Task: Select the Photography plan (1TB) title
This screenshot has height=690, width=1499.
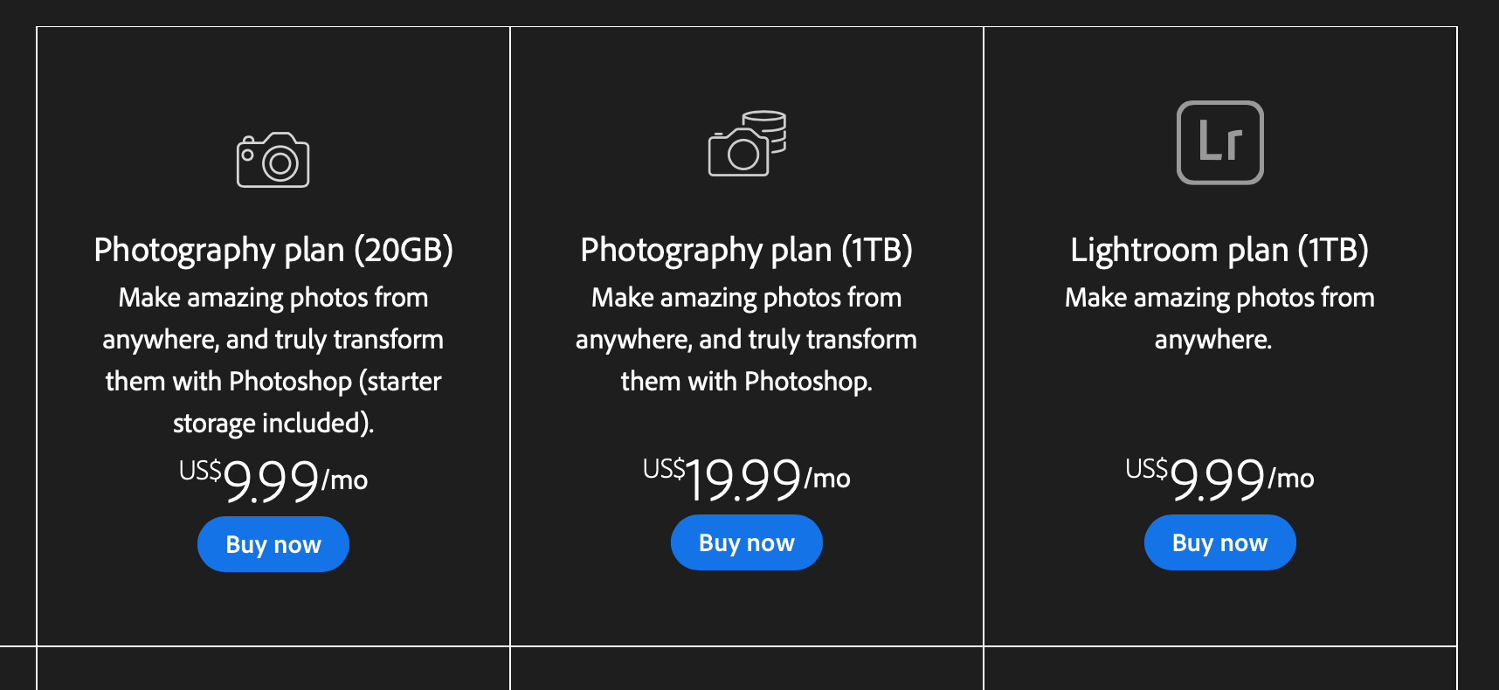Action: click(x=746, y=250)
